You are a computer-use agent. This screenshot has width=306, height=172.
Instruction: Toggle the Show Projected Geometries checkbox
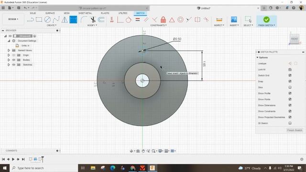[x=290, y=117]
